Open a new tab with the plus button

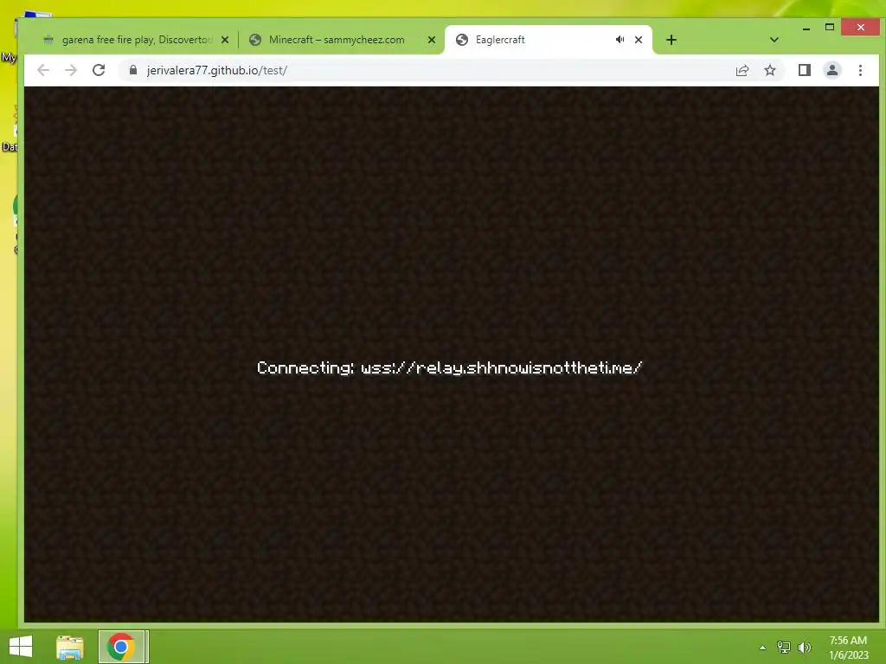coord(671,40)
